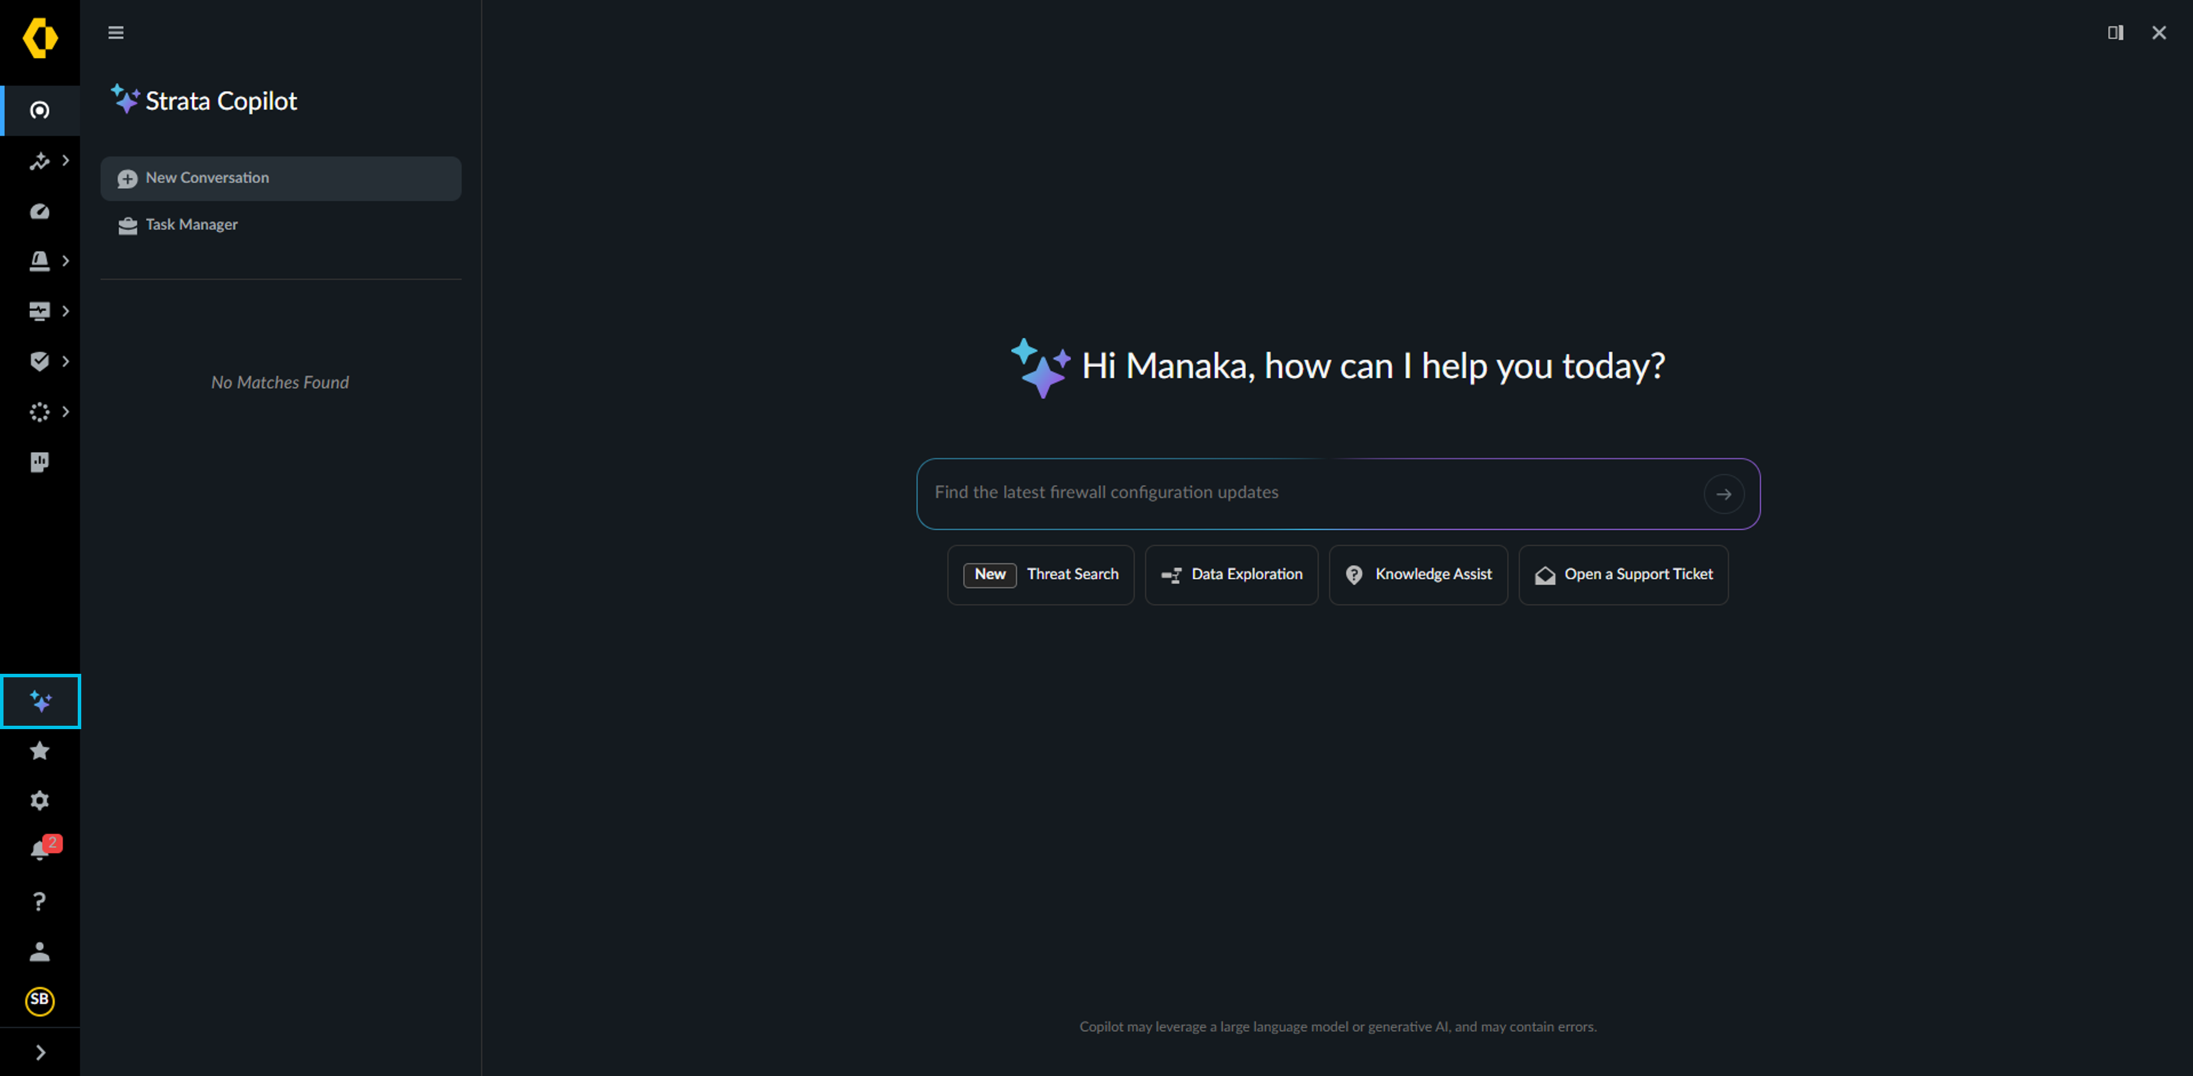This screenshot has width=2193, height=1076.
Task: Toggle the hamburger menu in Copilot panel
Action: point(116,33)
